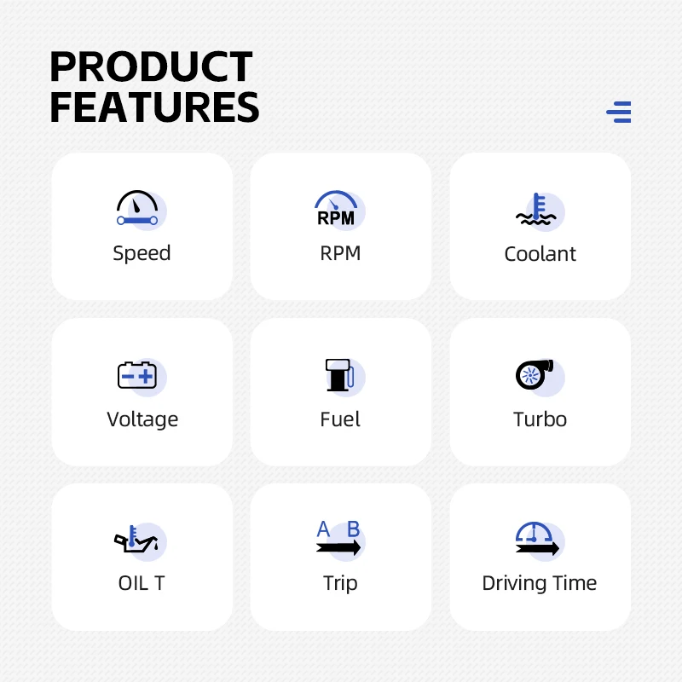
Task: Click the Speed label text
Action: (x=142, y=253)
